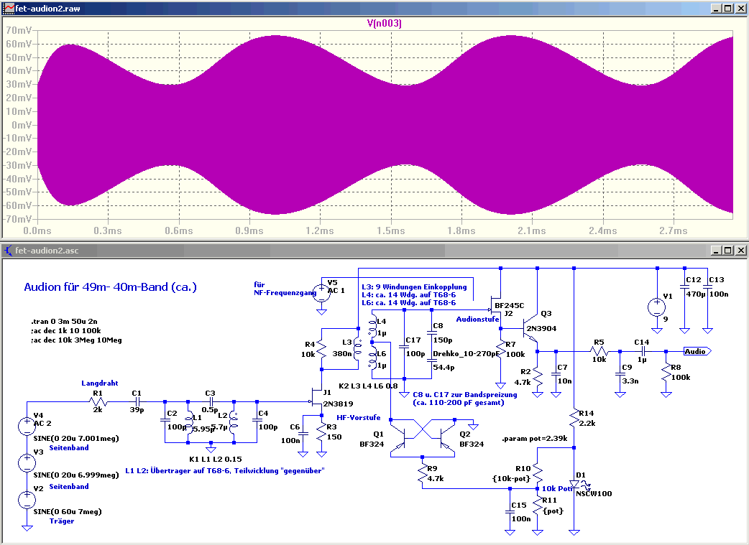Image resolution: width=749 pixels, height=545 pixels.
Task: Click the 70mV vertical axis label
Action: click(x=19, y=30)
